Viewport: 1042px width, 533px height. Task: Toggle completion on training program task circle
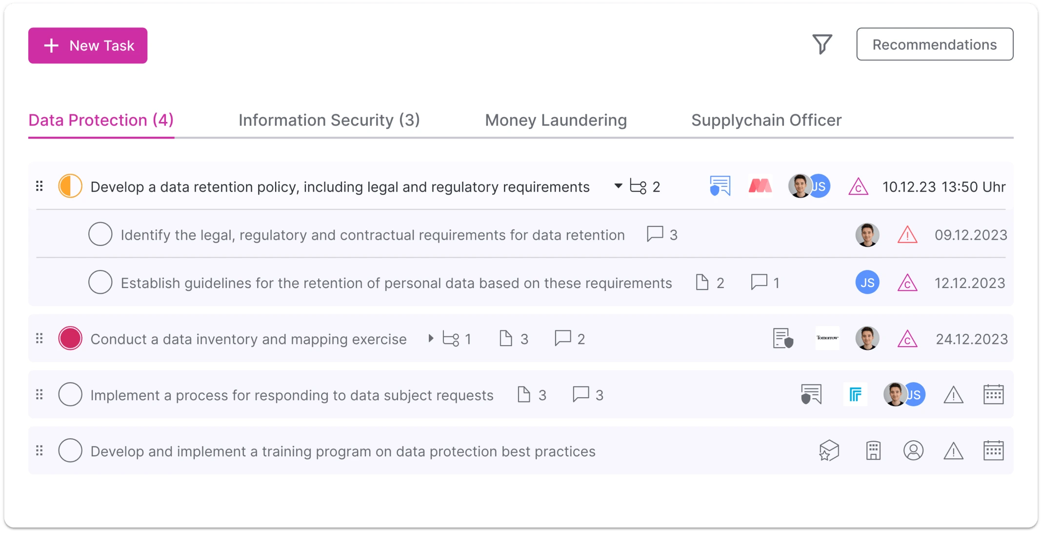pyautogui.click(x=70, y=451)
